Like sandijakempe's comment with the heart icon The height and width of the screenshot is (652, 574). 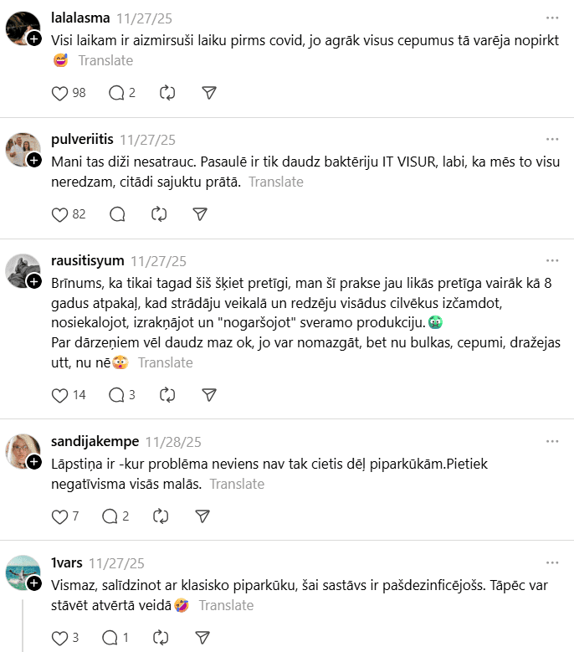[x=59, y=516]
